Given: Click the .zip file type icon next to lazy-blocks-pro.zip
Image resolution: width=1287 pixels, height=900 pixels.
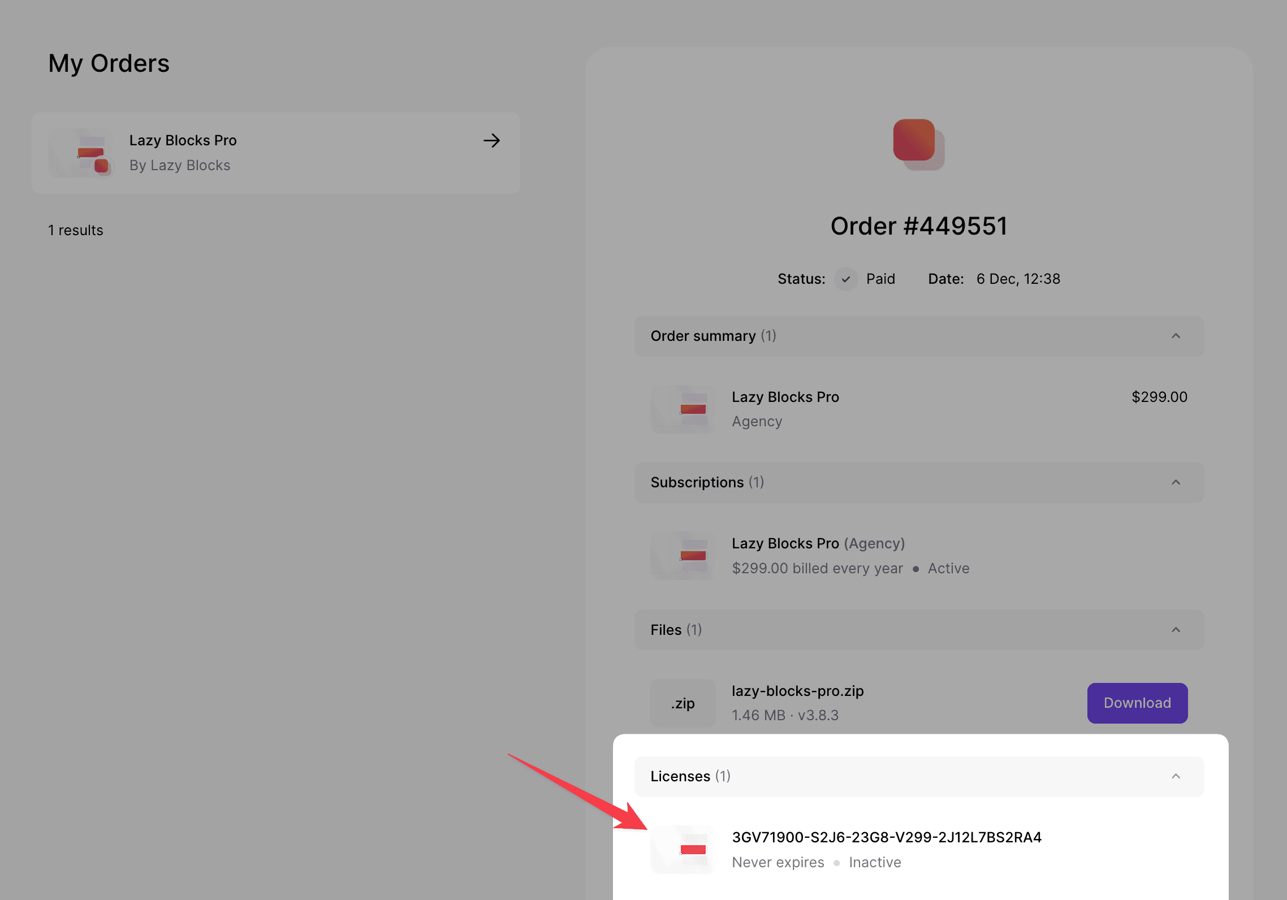Looking at the screenshot, I should [683, 703].
